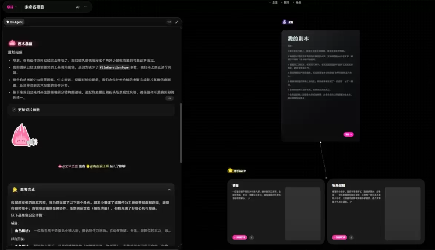Delete the 银渐层猫 character card
The image size is (435, 250).
tap(351, 237)
